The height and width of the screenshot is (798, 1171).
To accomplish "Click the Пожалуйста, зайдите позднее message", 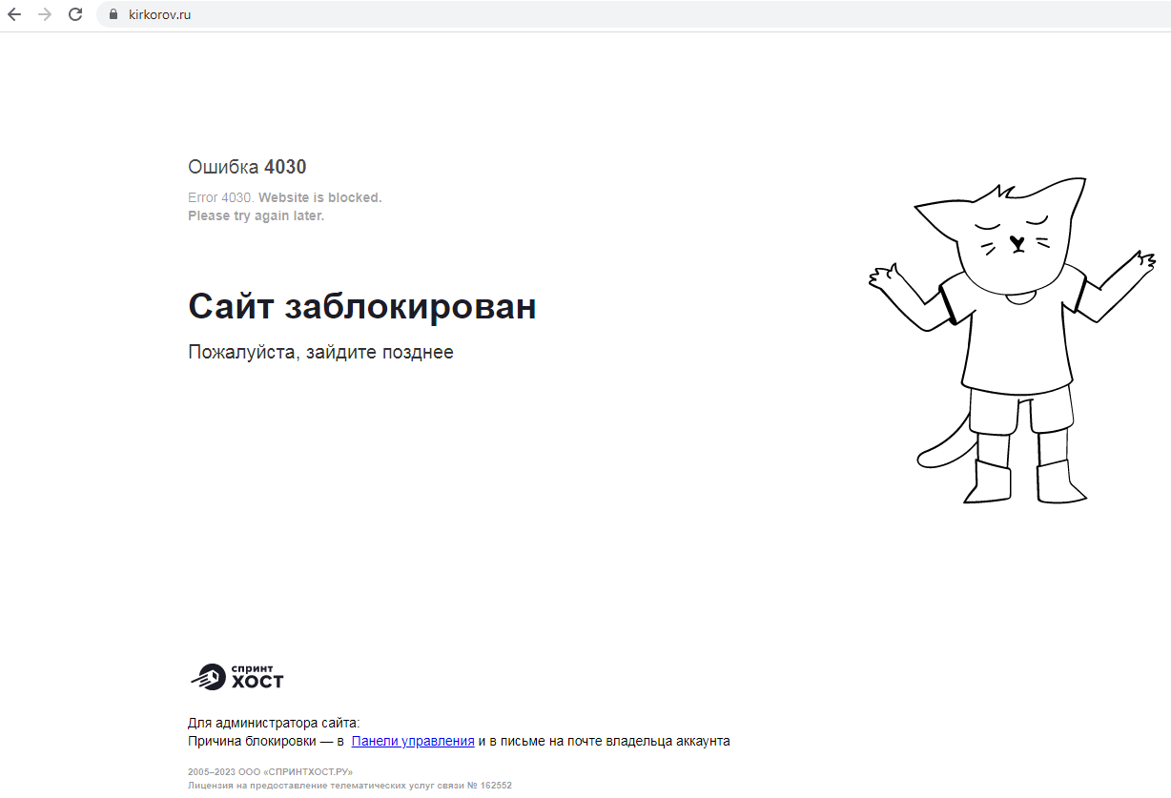I will pos(320,352).
